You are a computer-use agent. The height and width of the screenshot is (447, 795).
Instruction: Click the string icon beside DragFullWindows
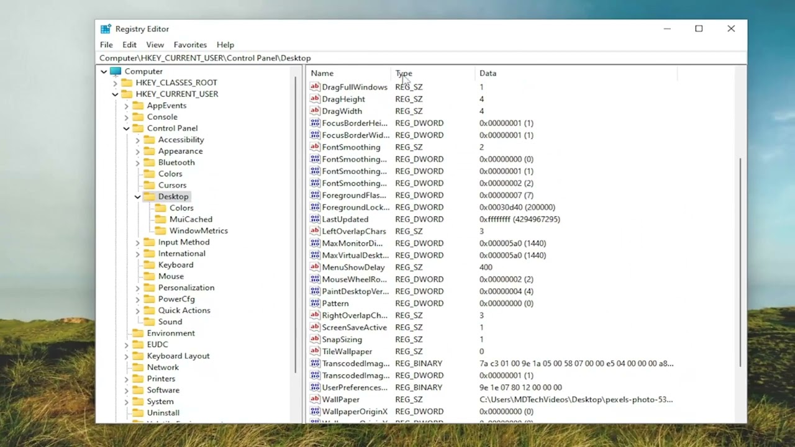pyautogui.click(x=315, y=87)
